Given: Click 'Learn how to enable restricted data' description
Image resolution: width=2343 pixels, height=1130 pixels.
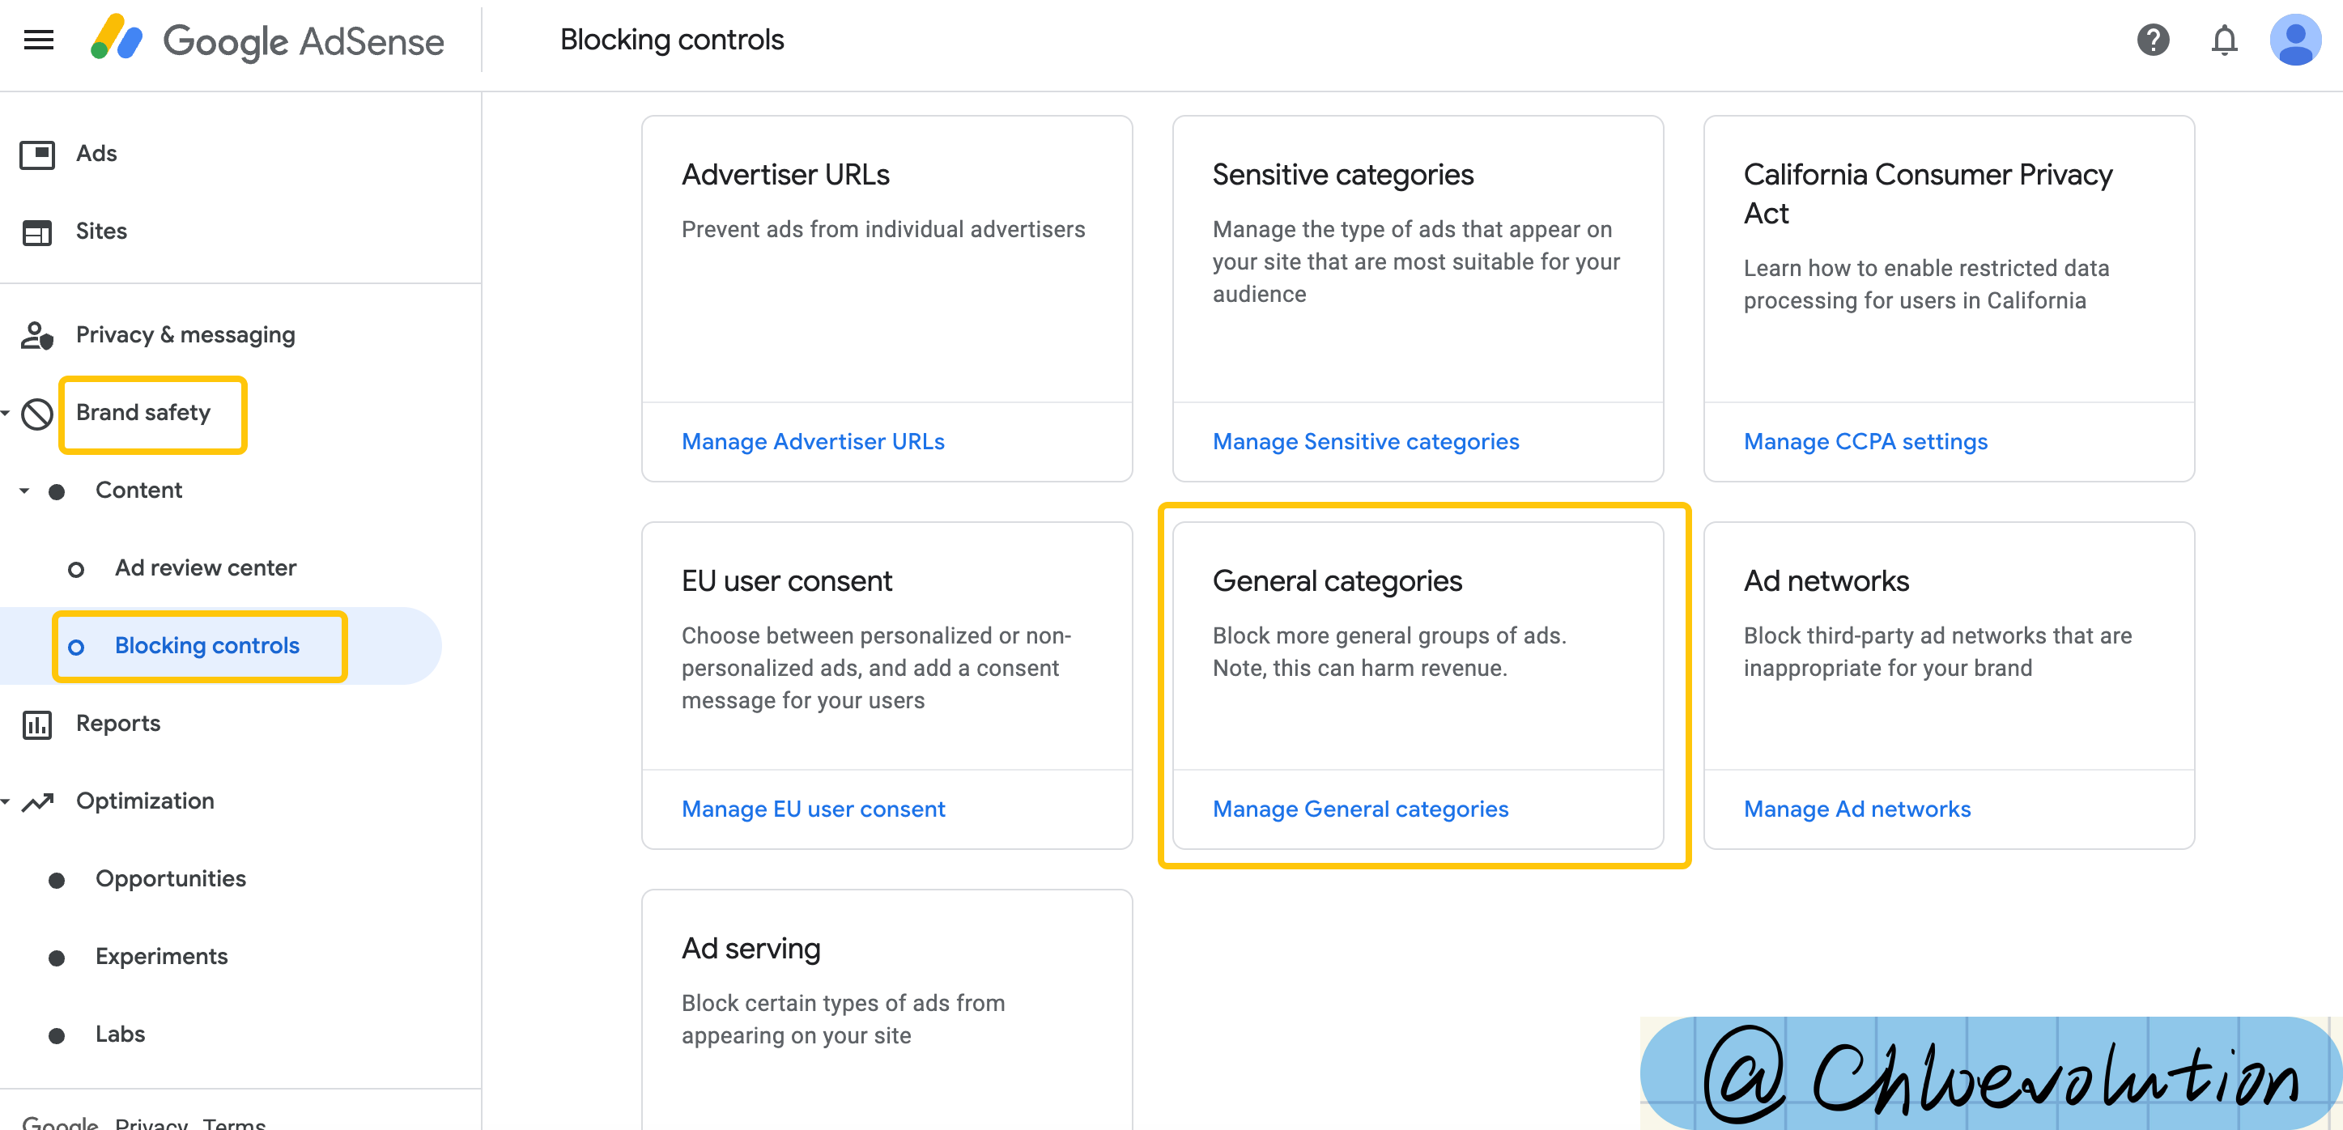Looking at the screenshot, I should pos(1925,285).
